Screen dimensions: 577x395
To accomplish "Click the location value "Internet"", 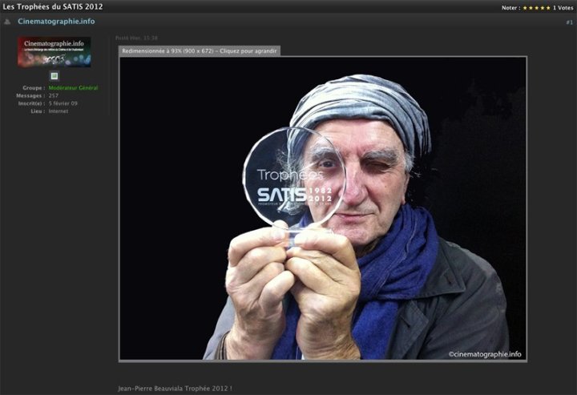I will click(x=59, y=111).
